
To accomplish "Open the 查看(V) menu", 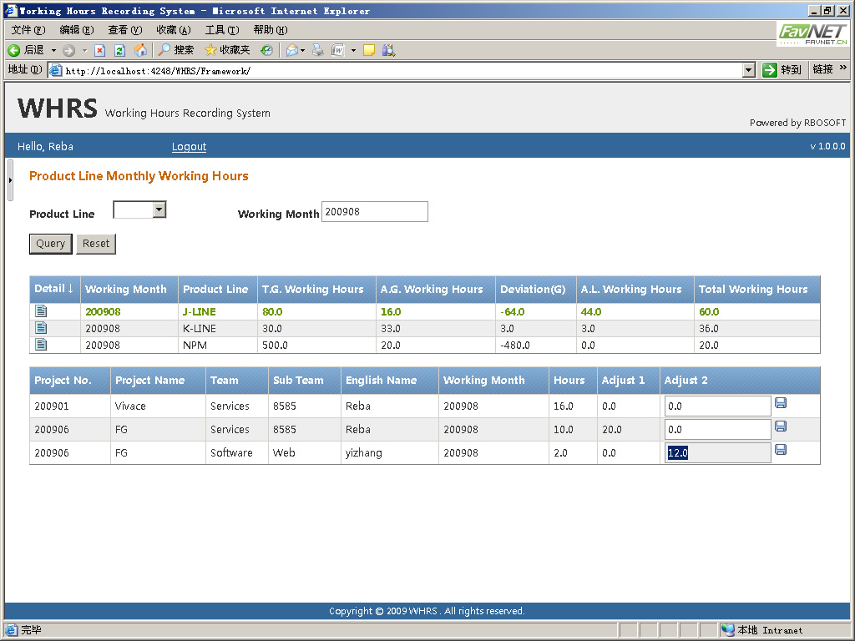I will pyautogui.click(x=125, y=29).
